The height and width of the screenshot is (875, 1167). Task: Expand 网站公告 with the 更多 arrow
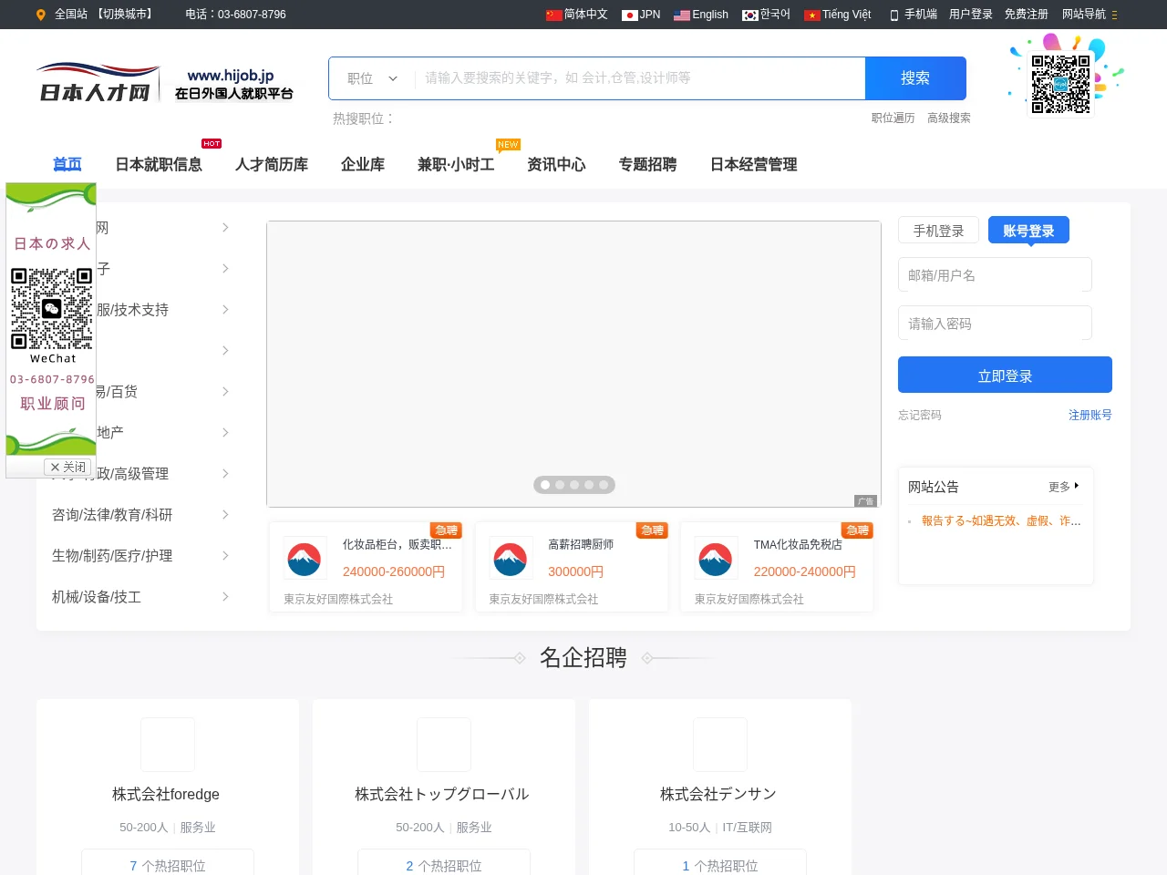[x=1064, y=487]
